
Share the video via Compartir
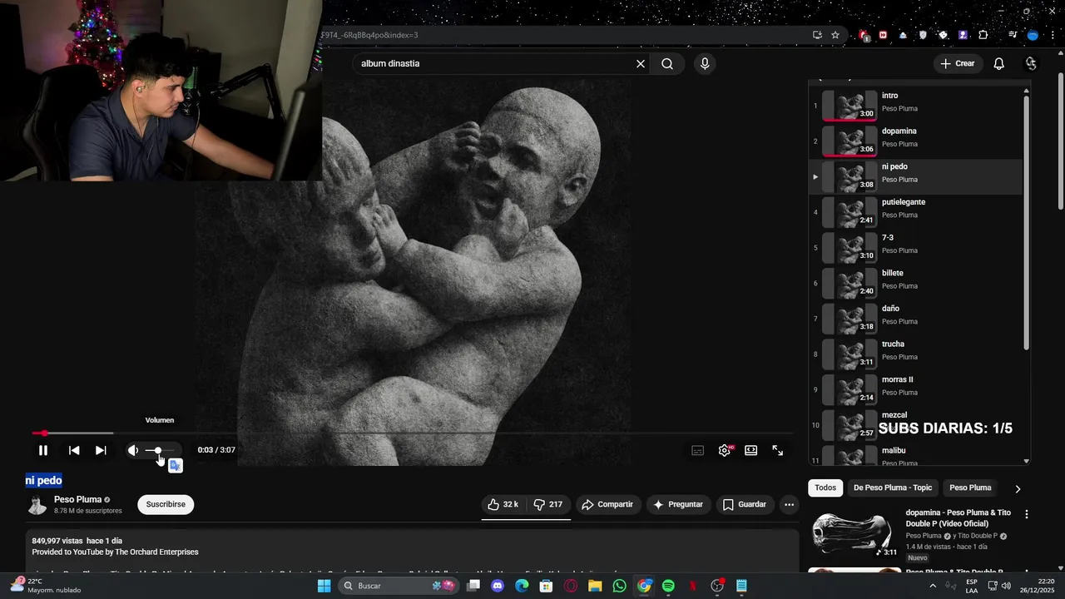607,504
